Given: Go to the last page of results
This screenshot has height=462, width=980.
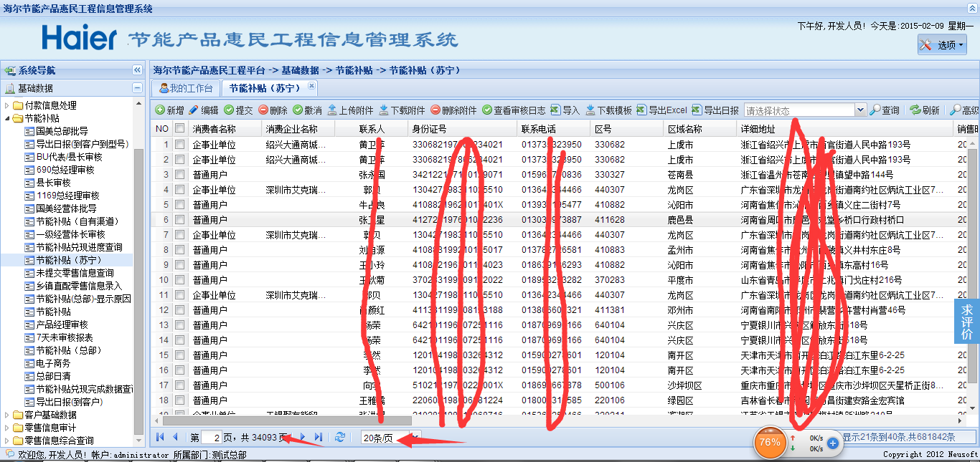Looking at the screenshot, I should (x=319, y=437).
